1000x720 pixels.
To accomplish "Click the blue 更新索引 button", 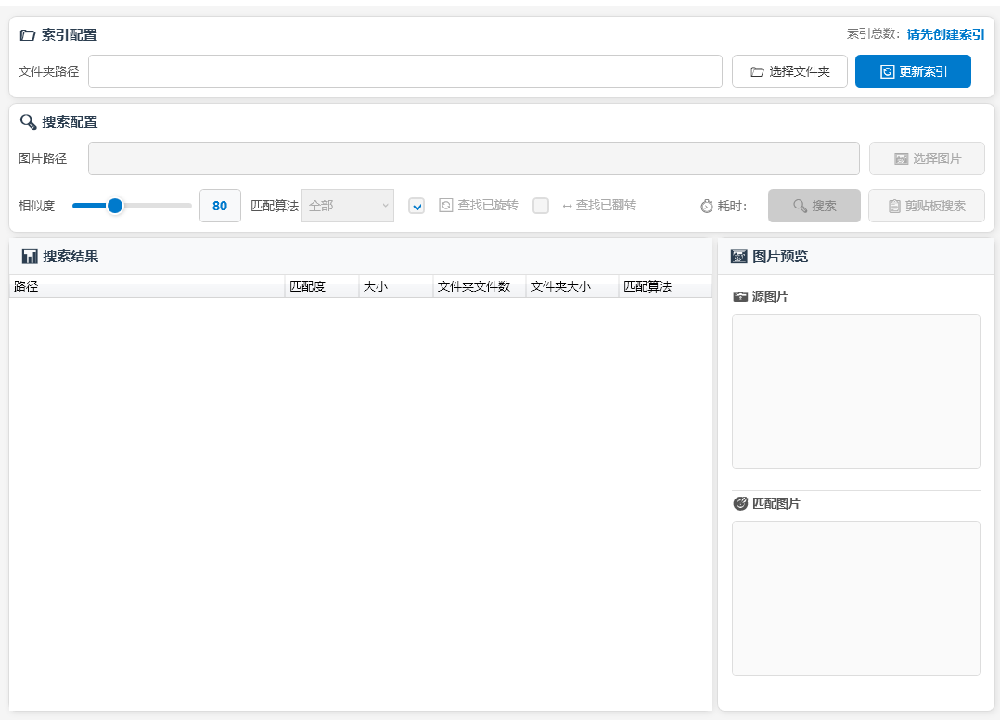I will (913, 71).
